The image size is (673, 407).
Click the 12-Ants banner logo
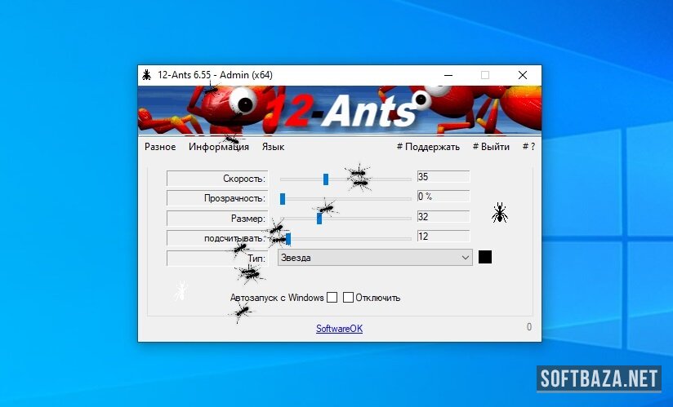click(x=339, y=108)
